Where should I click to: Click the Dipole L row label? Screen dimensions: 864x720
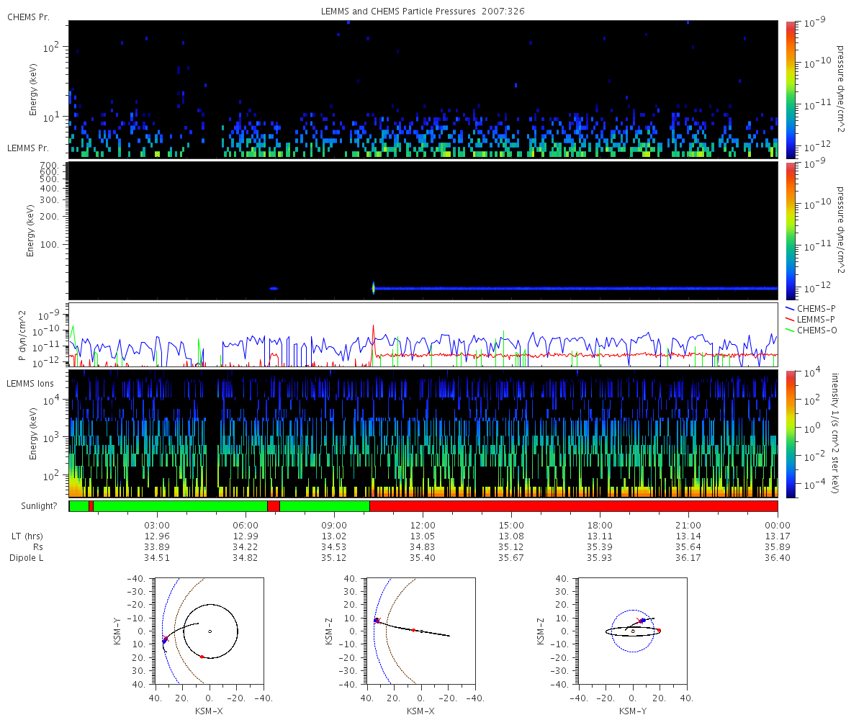pyautogui.click(x=27, y=558)
